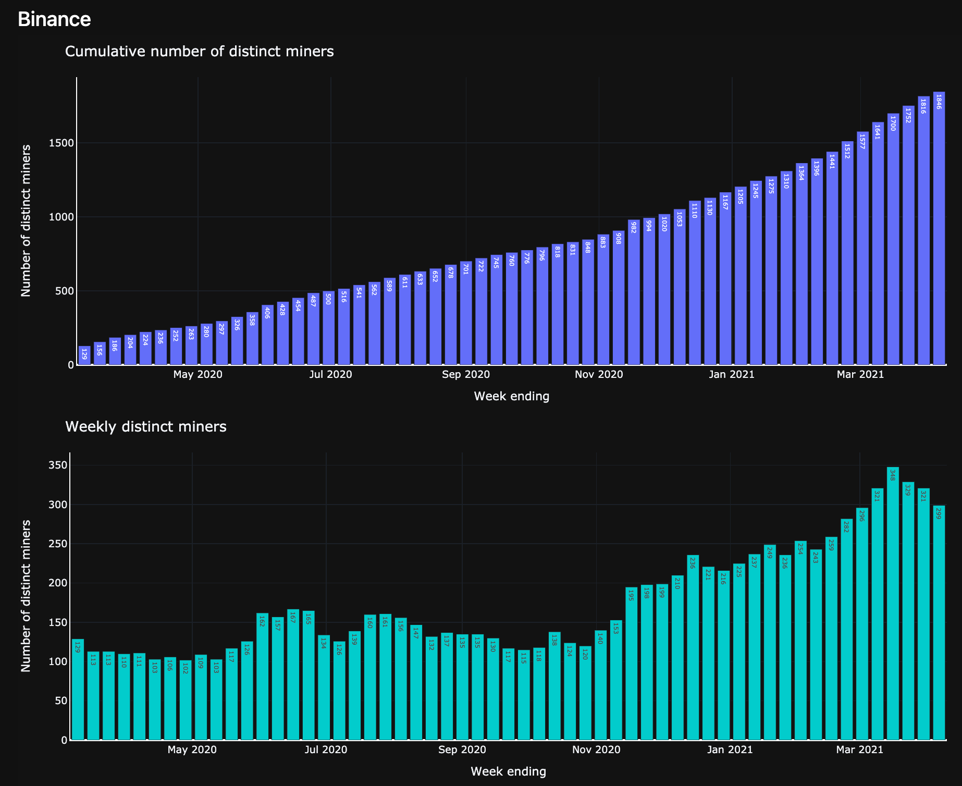This screenshot has height=786, width=962.
Task: Click the cumulative bar labeled 818
Action: 558,304
